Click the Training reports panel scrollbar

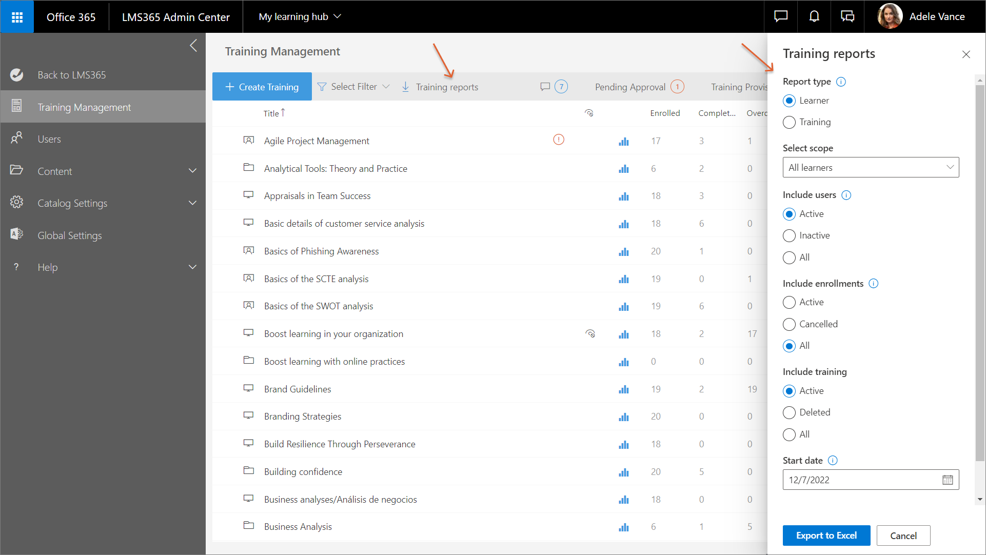tap(980, 272)
